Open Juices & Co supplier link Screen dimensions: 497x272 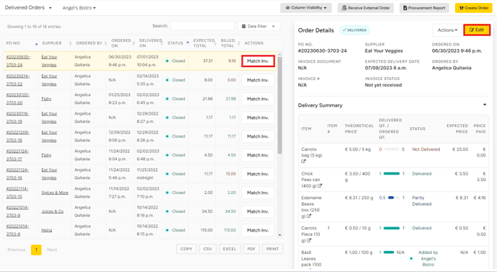52,211
